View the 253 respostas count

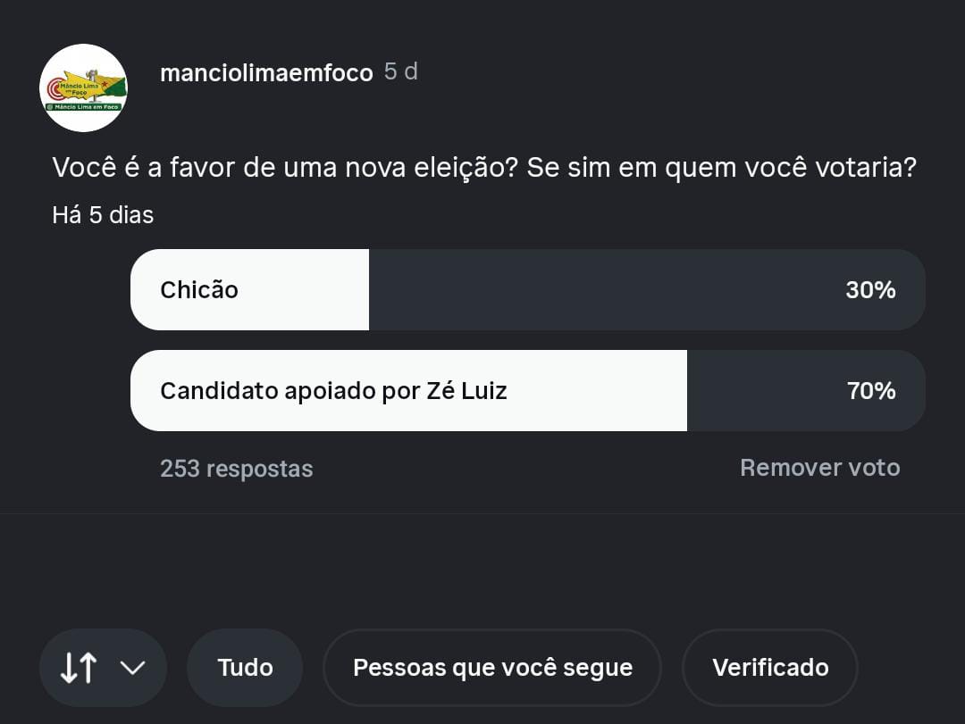pos(236,469)
